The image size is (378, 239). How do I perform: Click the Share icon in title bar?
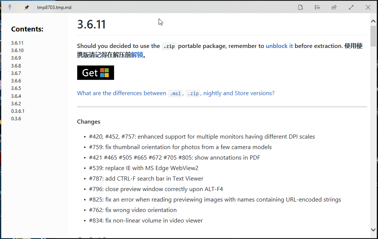tap(334, 7)
